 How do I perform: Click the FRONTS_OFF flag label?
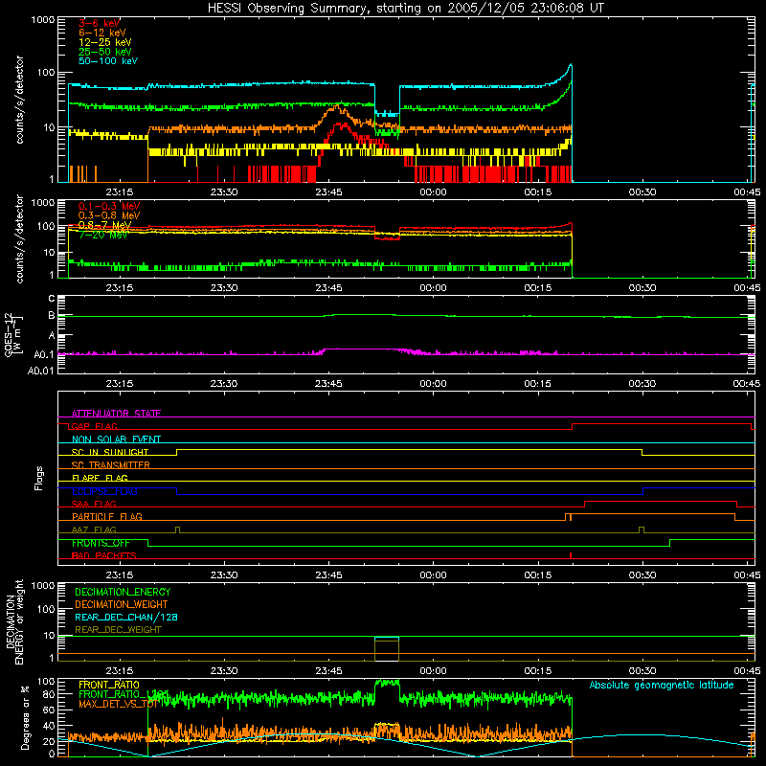[101, 543]
